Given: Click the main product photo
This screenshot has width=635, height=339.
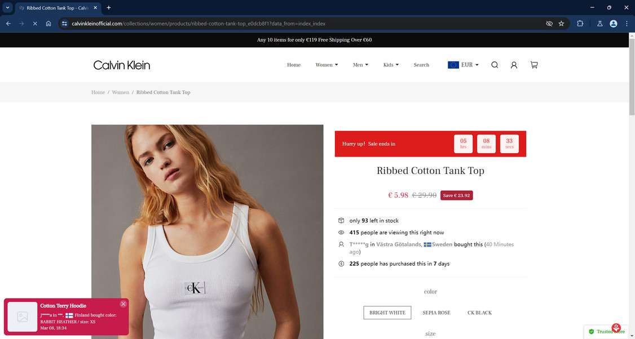Looking at the screenshot, I should pos(208,231).
